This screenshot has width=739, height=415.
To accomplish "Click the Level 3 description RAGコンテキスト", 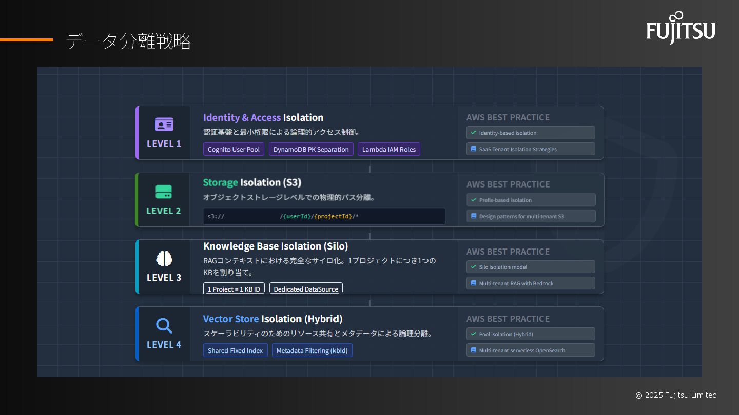I will tap(319, 266).
